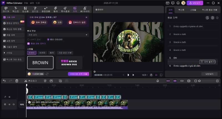Take a snapshot with the camera icon
222x119 pixels.
click(151, 75)
